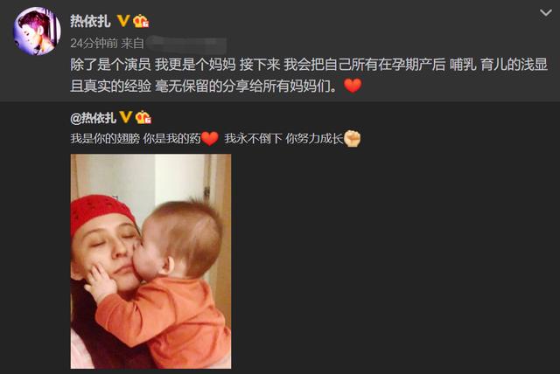Viewport: 560px width, 374px height.
Task: Open the post via 24分钟前 timestamp
Action: point(94,43)
